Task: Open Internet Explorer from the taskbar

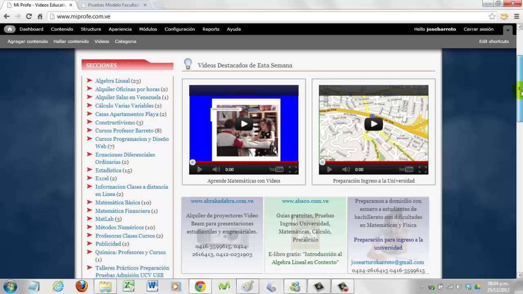Action: click(x=58, y=286)
